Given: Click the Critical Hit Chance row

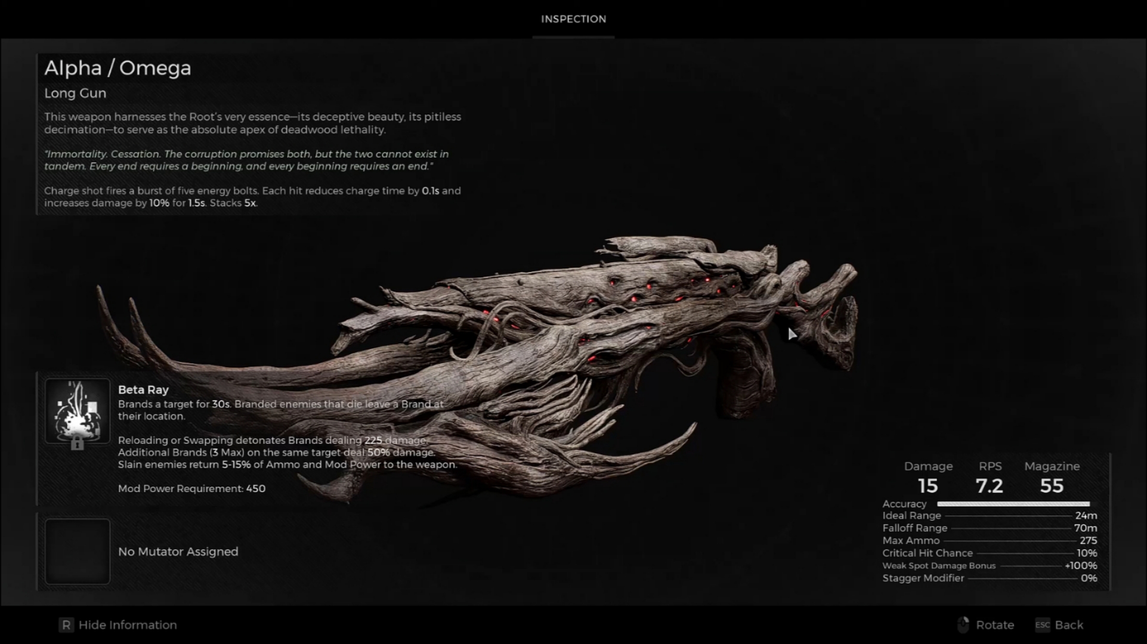Looking at the screenshot, I should 989,553.
